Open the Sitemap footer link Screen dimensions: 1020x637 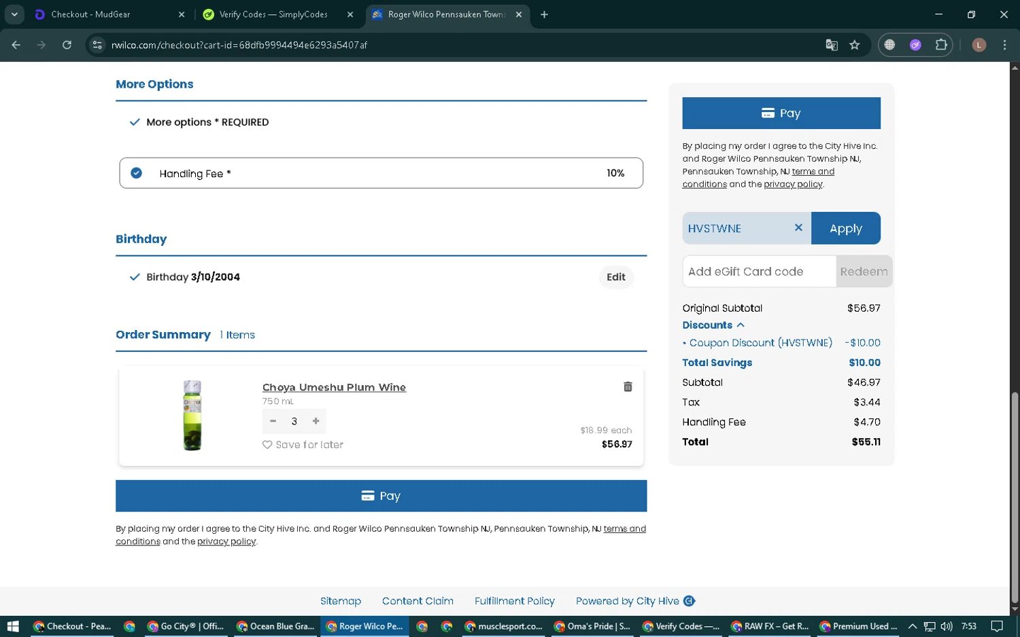341,601
